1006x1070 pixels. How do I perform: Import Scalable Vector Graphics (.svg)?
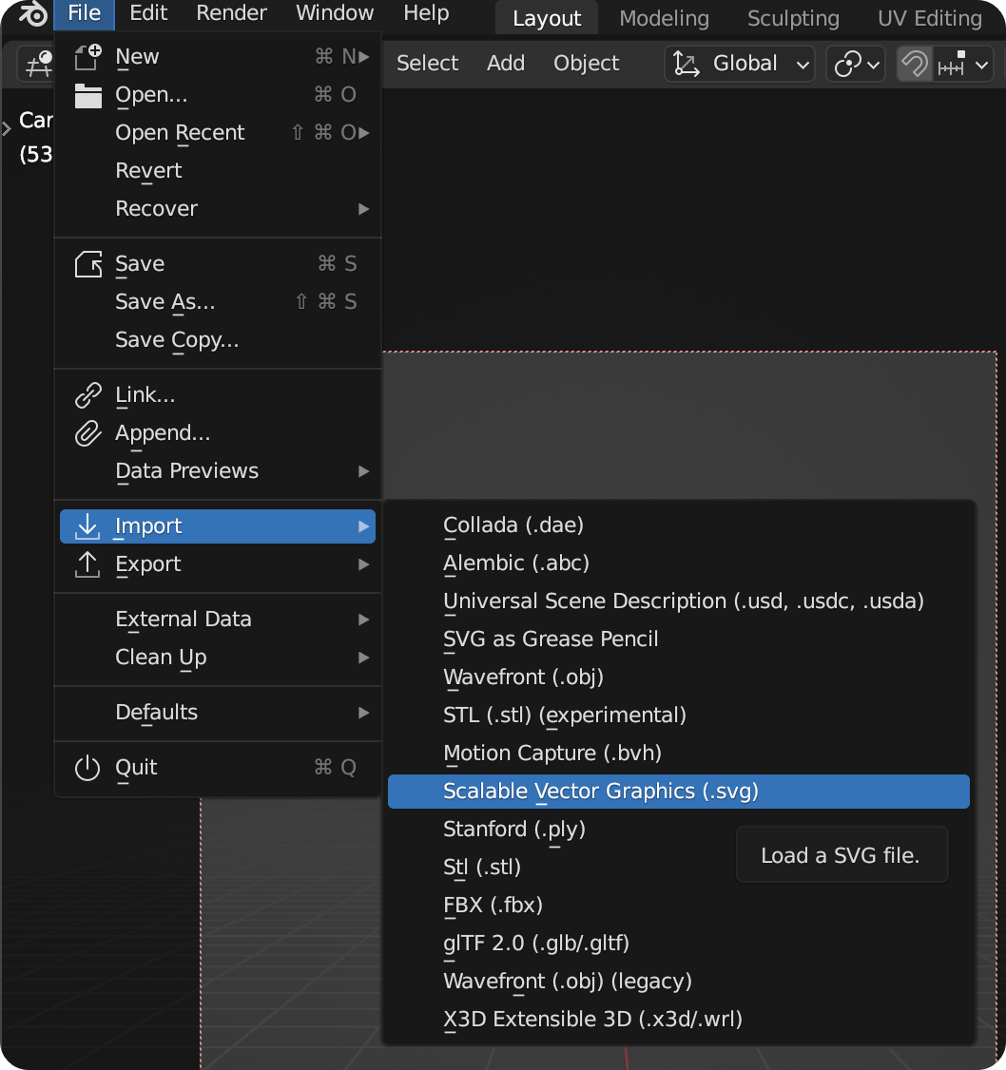click(679, 792)
